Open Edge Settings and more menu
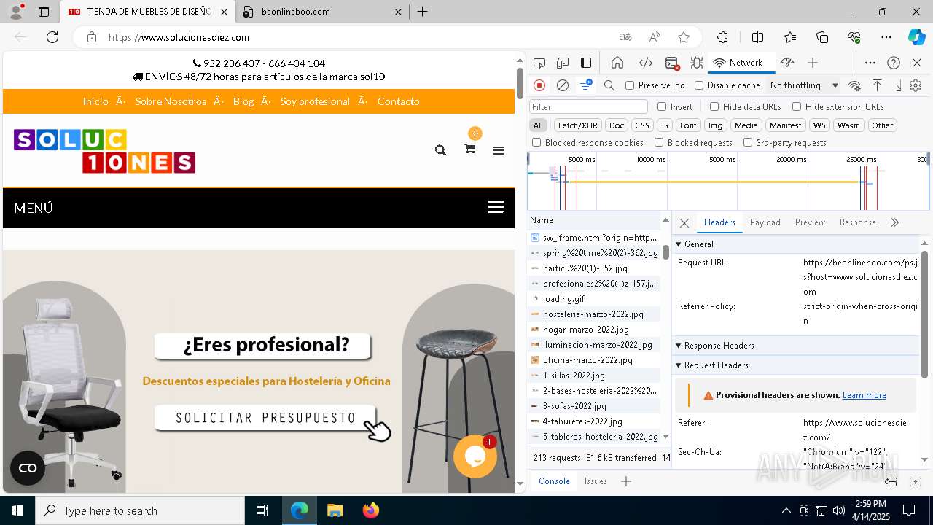This screenshot has height=525, width=933. pos(886,37)
